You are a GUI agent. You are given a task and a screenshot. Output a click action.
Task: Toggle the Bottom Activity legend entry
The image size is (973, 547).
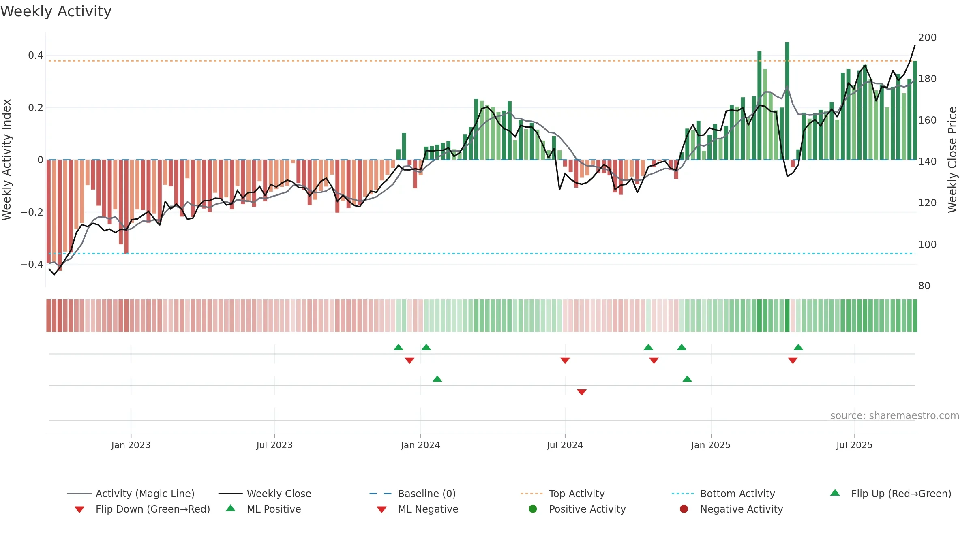tap(723, 494)
